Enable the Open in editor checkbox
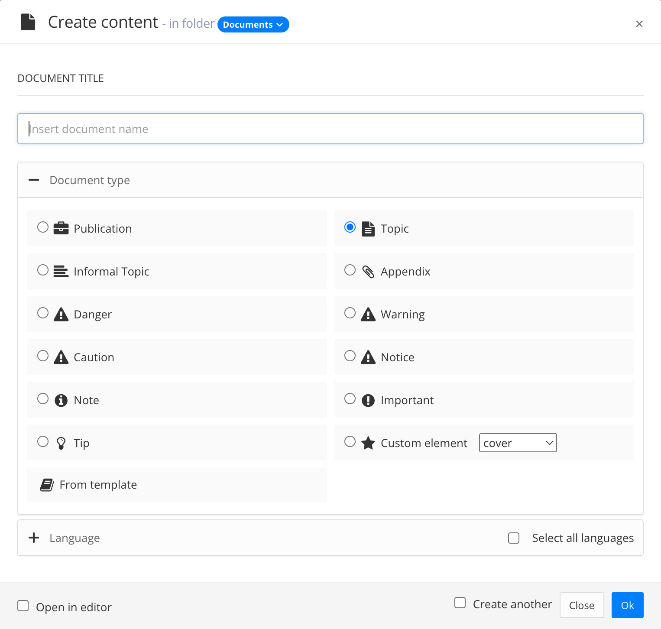Image resolution: width=661 pixels, height=629 pixels. 23,605
